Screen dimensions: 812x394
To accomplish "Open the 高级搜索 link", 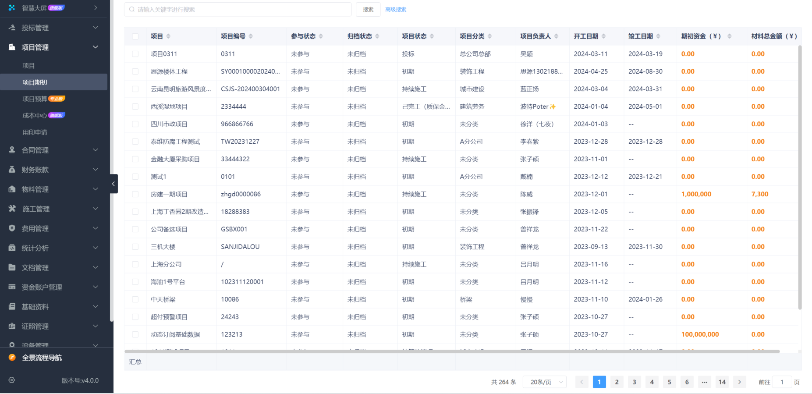I will pos(396,10).
